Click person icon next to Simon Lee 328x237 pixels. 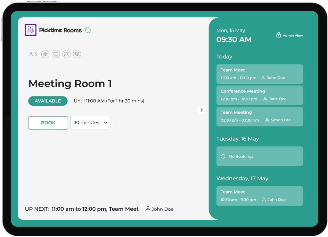(267, 120)
